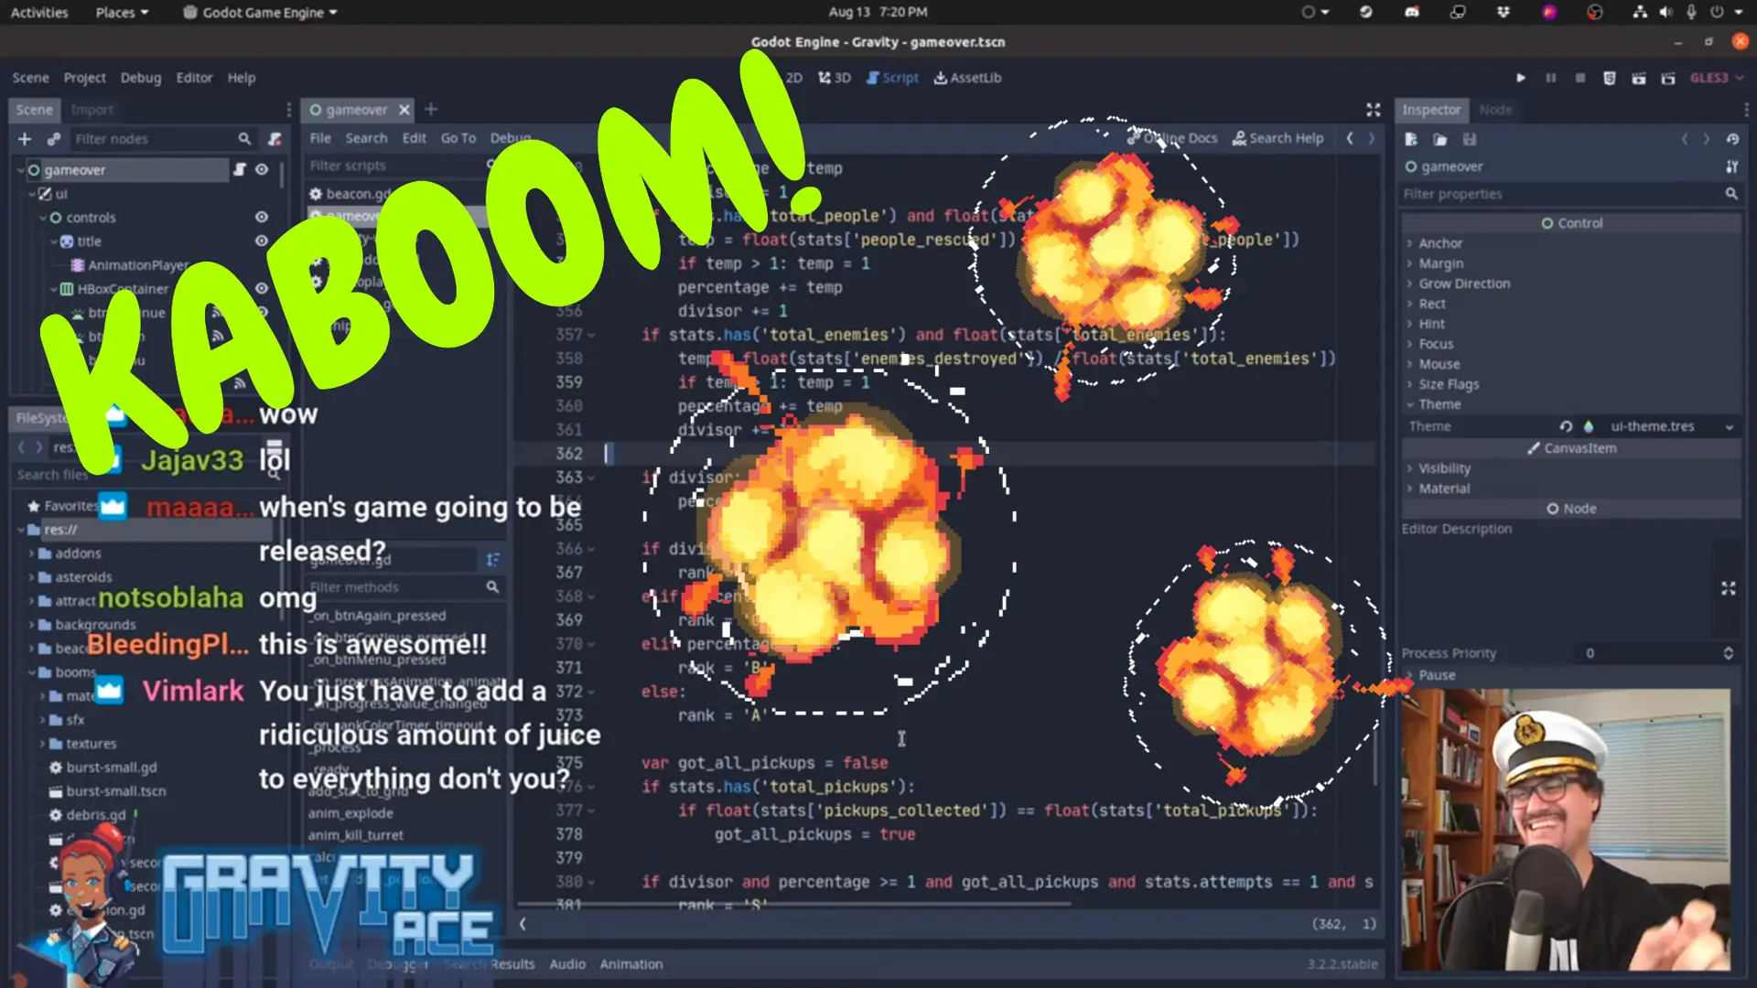Switch to the Node tab in the Inspector

(1496, 110)
